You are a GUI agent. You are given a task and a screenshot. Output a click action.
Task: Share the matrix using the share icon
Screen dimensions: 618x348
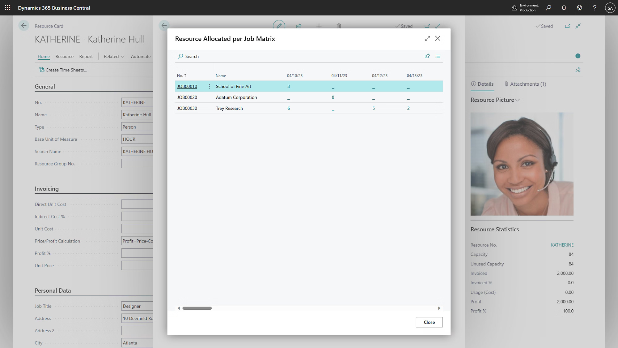coord(427,56)
